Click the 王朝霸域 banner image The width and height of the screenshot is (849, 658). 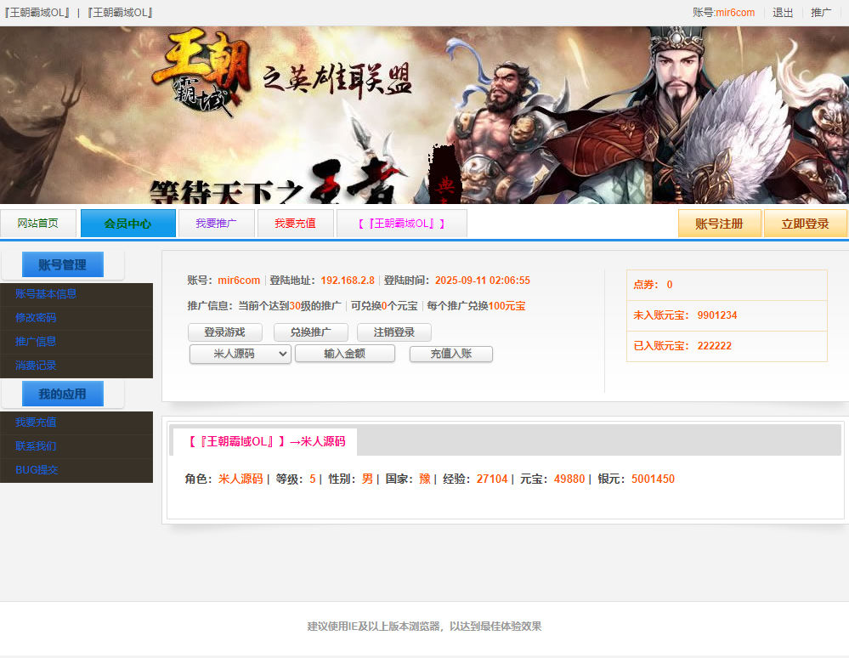coord(425,115)
